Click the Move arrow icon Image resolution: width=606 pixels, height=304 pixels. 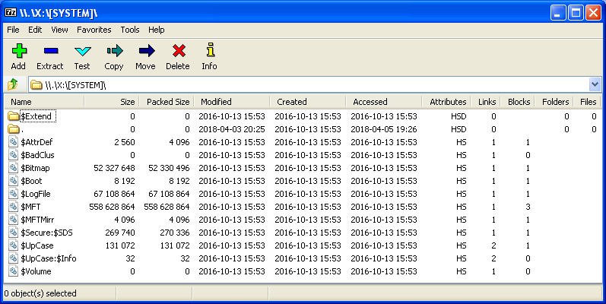click(x=145, y=52)
